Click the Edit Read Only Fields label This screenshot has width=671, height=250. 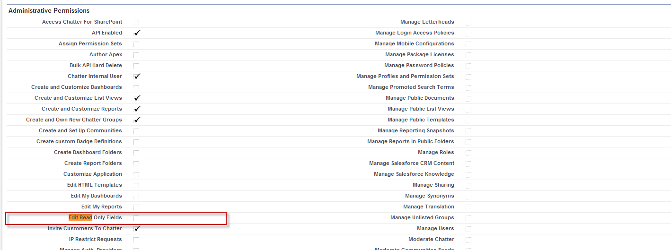(x=95, y=217)
